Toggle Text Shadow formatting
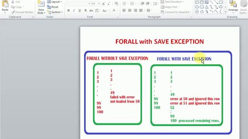Image resolution: width=248 pixels, height=139 pixels. 85,10
